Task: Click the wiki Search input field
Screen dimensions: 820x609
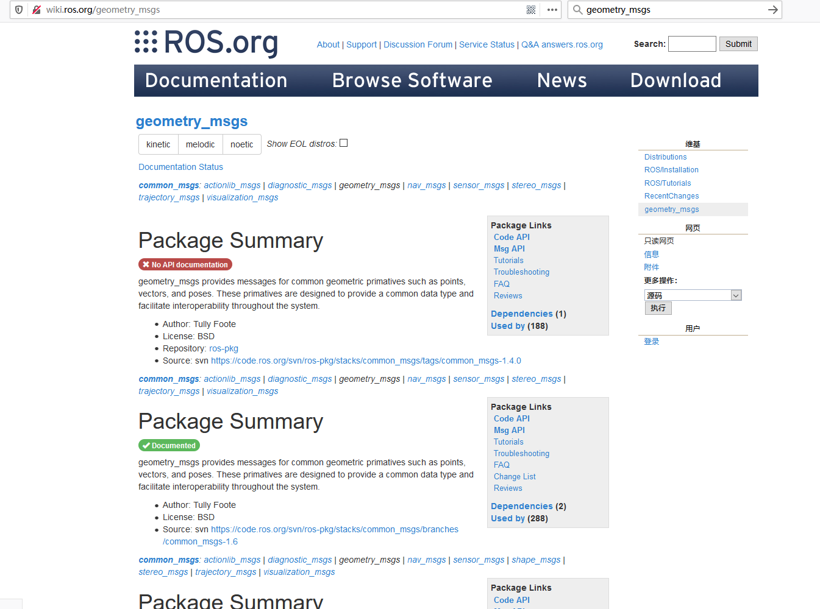Action: click(692, 44)
